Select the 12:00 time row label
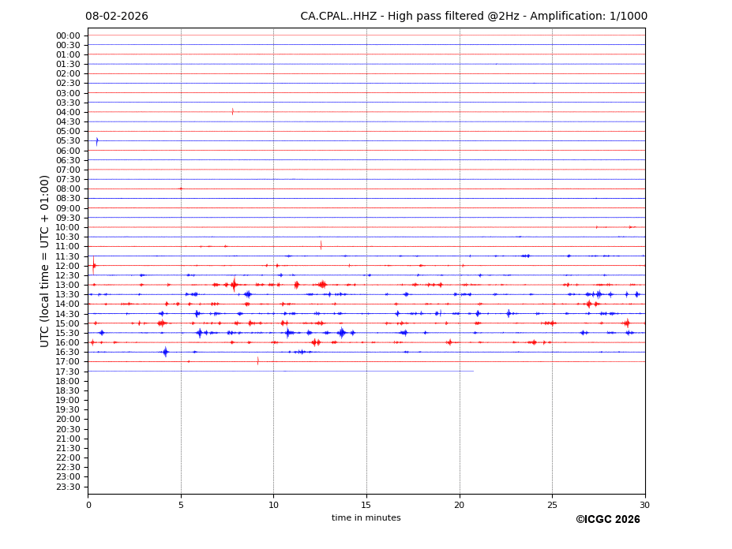The height and width of the screenshot is (549, 732). 68,266
